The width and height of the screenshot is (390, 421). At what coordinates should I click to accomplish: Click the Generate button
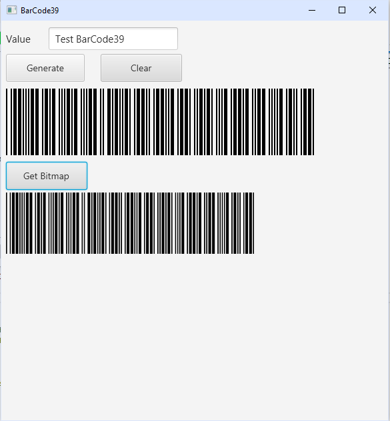click(x=45, y=68)
